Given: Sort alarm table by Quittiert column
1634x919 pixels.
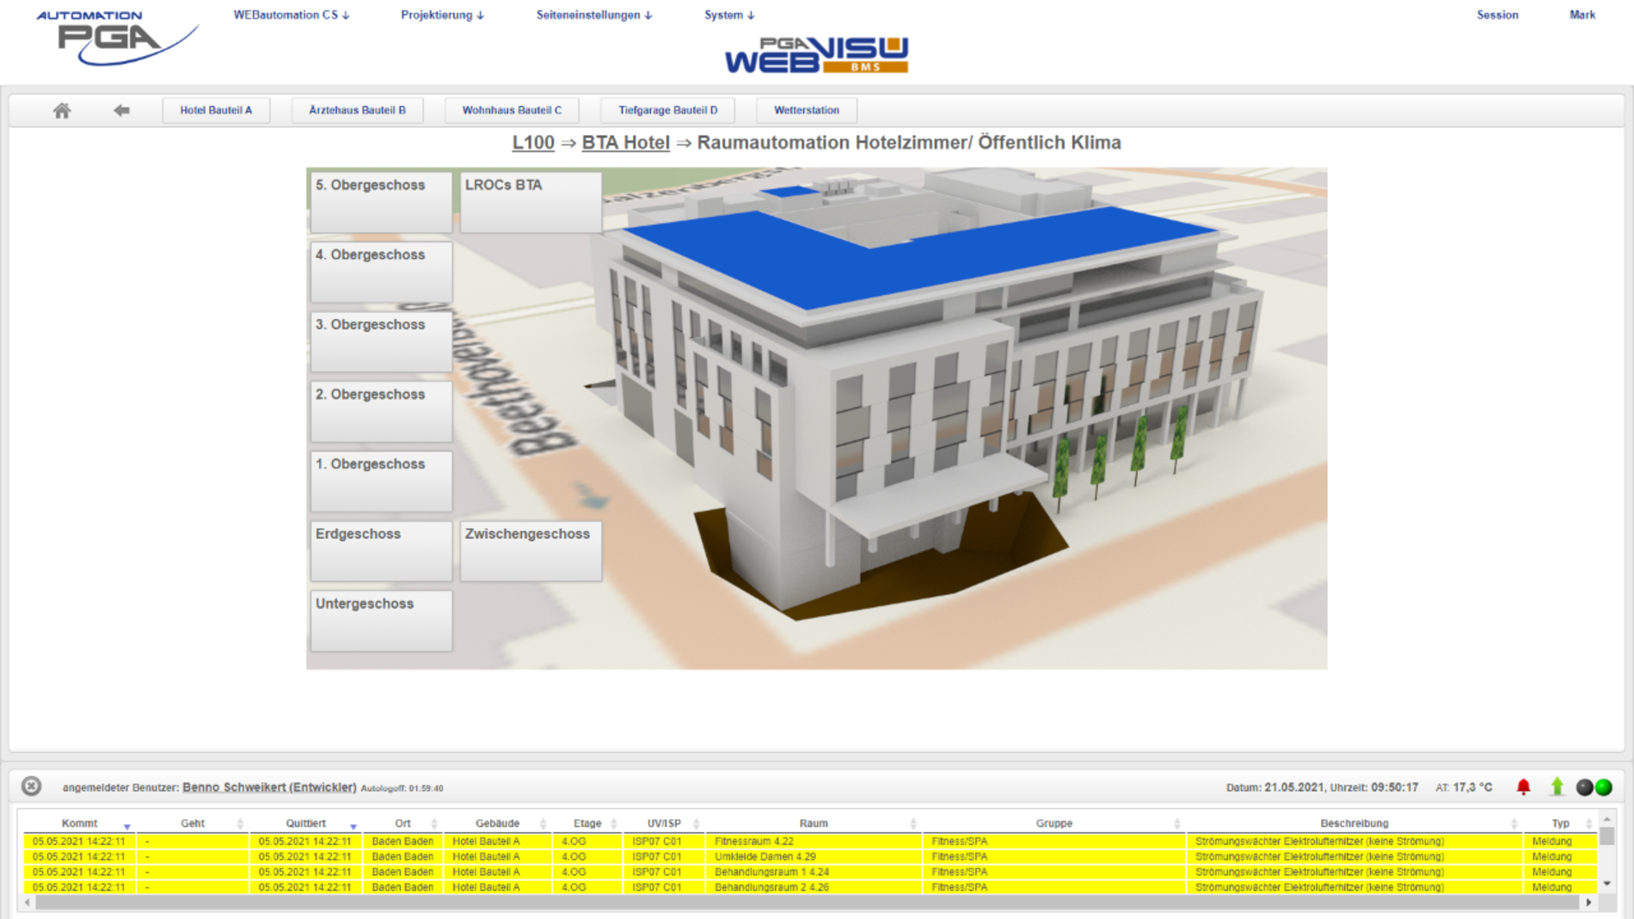Looking at the screenshot, I should point(306,824).
